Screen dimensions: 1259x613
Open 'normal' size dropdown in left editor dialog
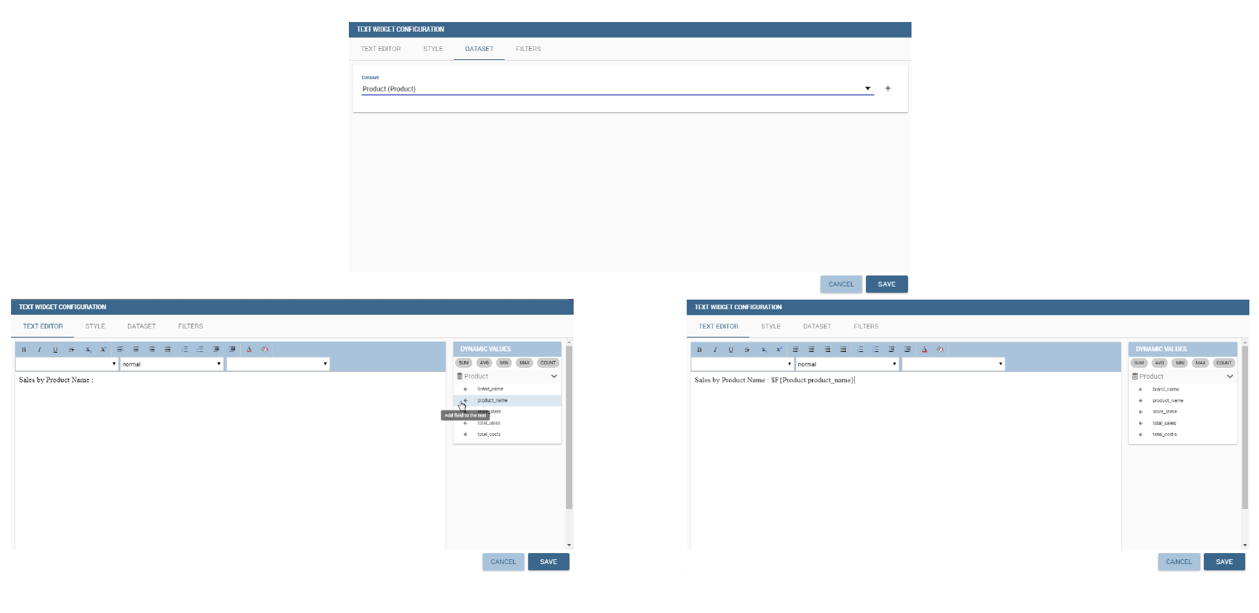tap(172, 364)
